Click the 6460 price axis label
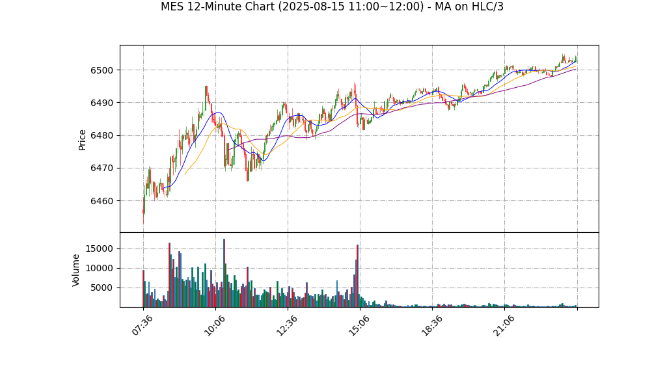The width and height of the screenshot is (665, 374). tap(102, 201)
